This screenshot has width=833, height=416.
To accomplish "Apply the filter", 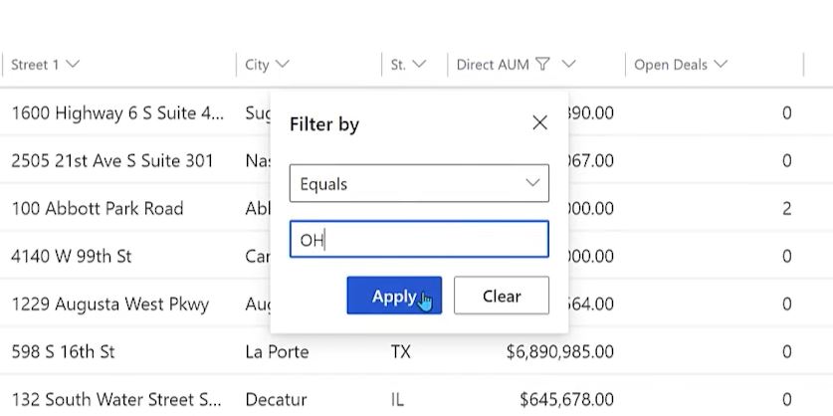I will click(x=394, y=296).
